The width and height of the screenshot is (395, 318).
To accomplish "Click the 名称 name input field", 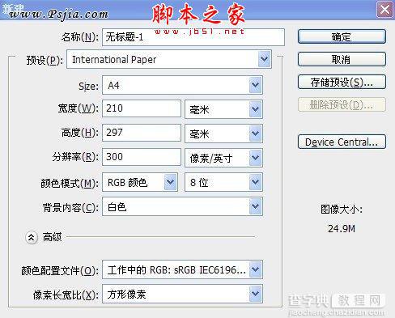I will coord(193,37).
